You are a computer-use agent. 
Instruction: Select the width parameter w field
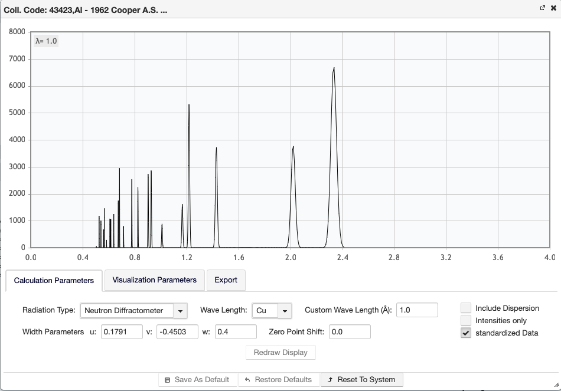(236, 332)
